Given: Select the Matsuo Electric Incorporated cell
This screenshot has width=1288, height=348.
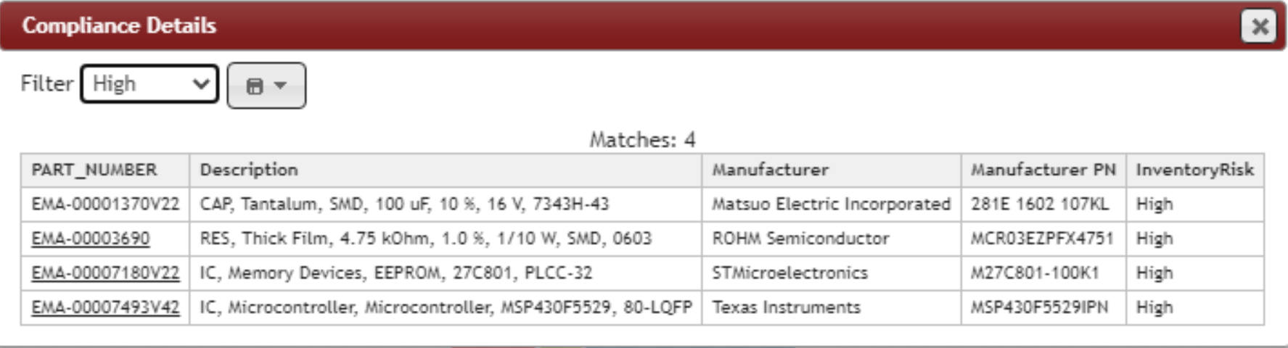Looking at the screenshot, I should [x=831, y=204].
